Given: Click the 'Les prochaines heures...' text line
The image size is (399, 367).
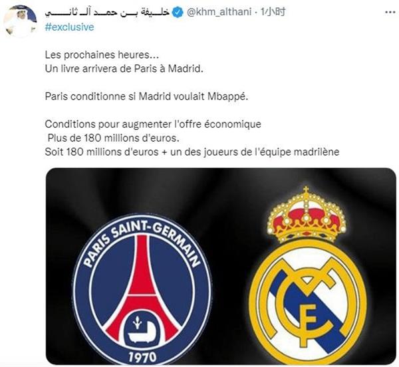Looking at the screenshot, I should coord(102,55).
